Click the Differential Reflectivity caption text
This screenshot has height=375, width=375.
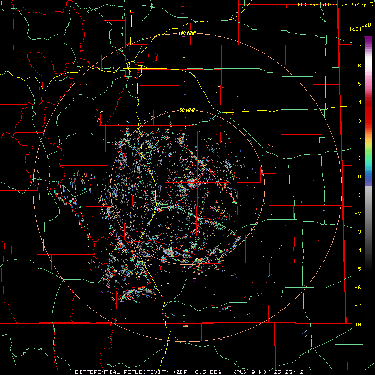pos(189,372)
